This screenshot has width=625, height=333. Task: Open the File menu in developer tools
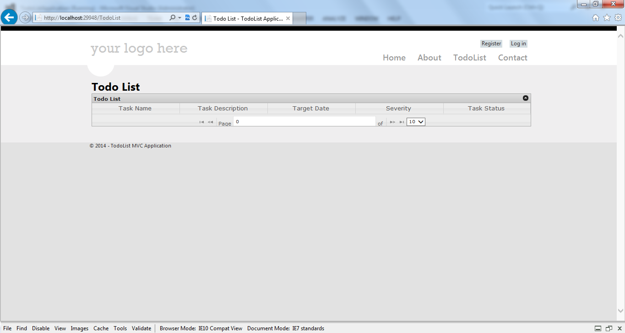tap(7, 328)
